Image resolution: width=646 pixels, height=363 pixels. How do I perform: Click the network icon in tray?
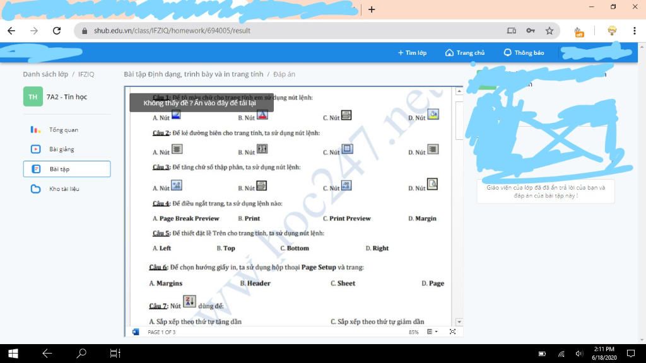point(561,354)
